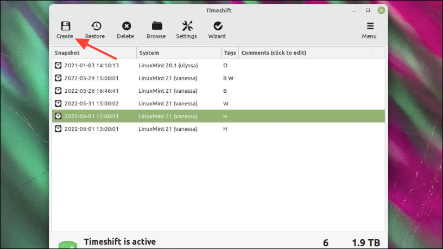The width and height of the screenshot is (443, 249).
Task: Click the Create snapshot toolbar button
Action: pyautogui.click(x=65, y=30)
